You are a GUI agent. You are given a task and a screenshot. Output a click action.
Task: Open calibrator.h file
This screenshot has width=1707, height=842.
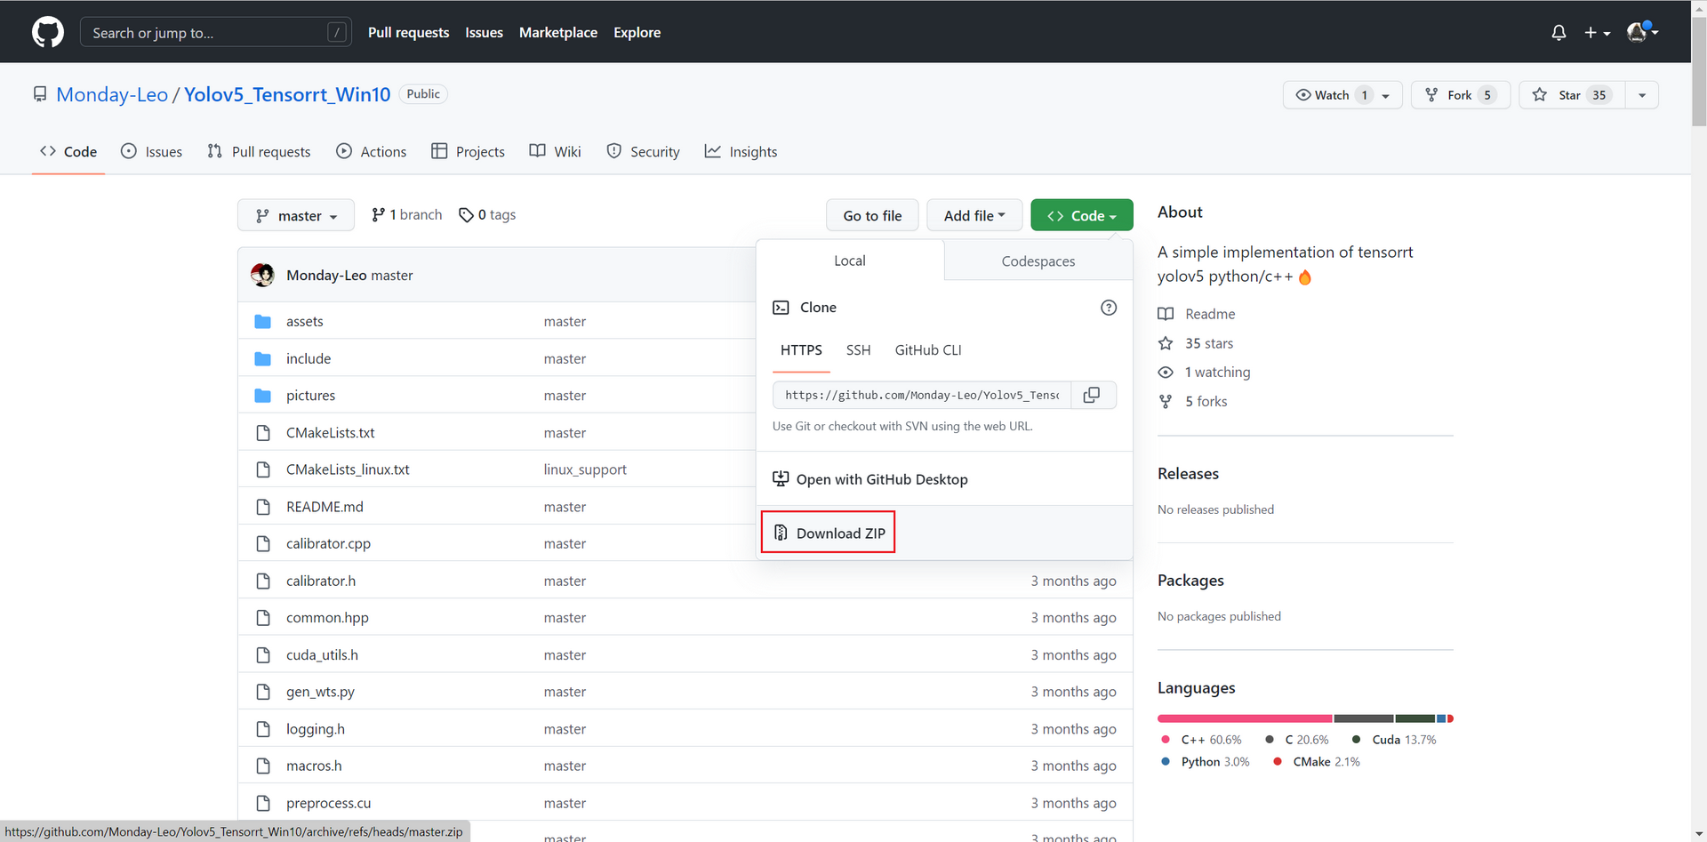(x=321, y=581)
